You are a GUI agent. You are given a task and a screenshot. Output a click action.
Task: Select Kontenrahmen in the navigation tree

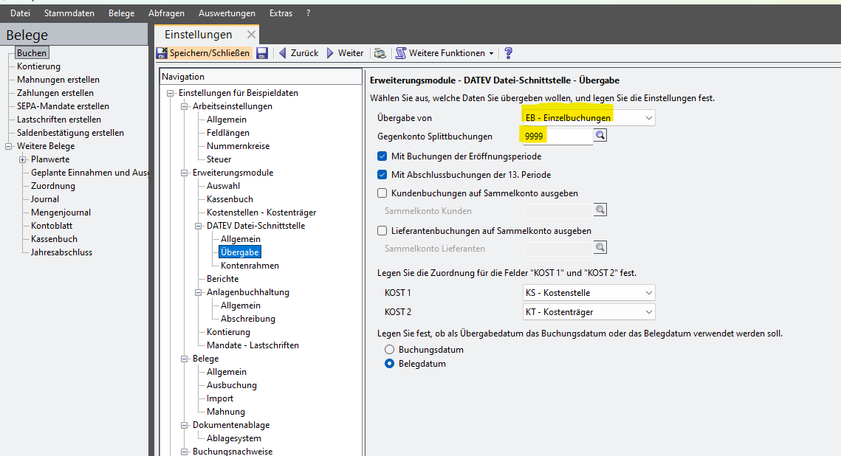point(250,266)
